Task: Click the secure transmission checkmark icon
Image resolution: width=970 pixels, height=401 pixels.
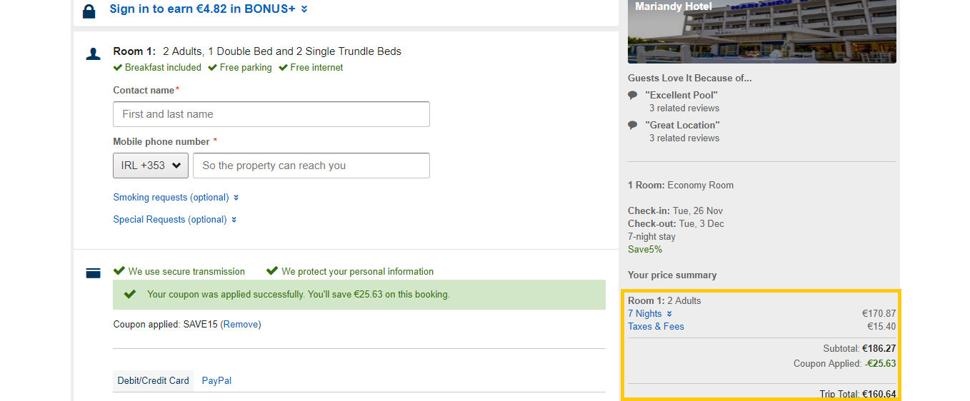Action: 119,271
